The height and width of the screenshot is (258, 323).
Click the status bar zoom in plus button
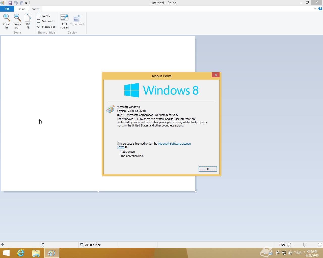tap(320, 245)
